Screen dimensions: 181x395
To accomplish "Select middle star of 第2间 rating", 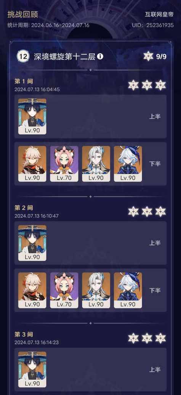I will 147,212.
